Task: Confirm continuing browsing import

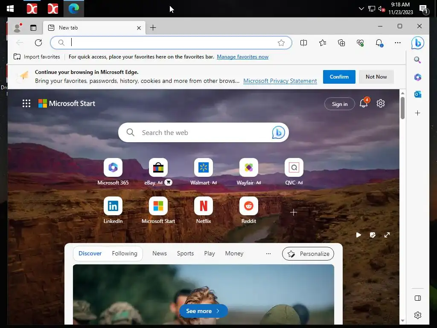Action: tap(339, 77)
